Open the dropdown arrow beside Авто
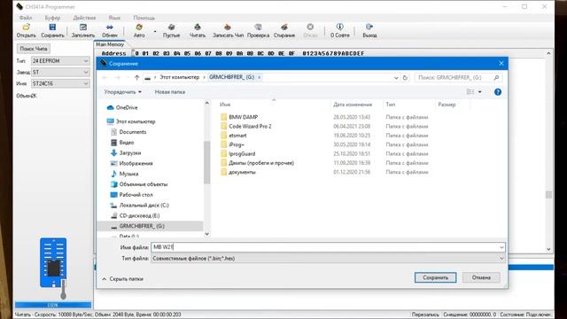 [x=155, y=32]
